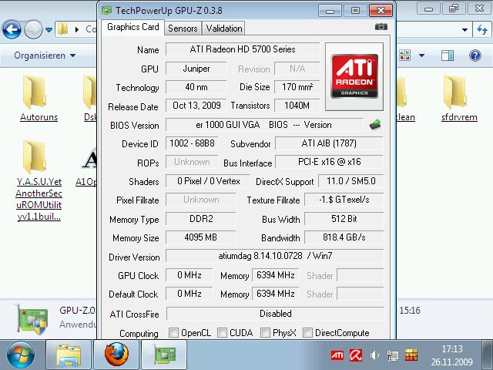Click the DirectX Support value 11.0 / SM5.0
The height and width of the screenshot is (370, 493).
coord(351,181)
